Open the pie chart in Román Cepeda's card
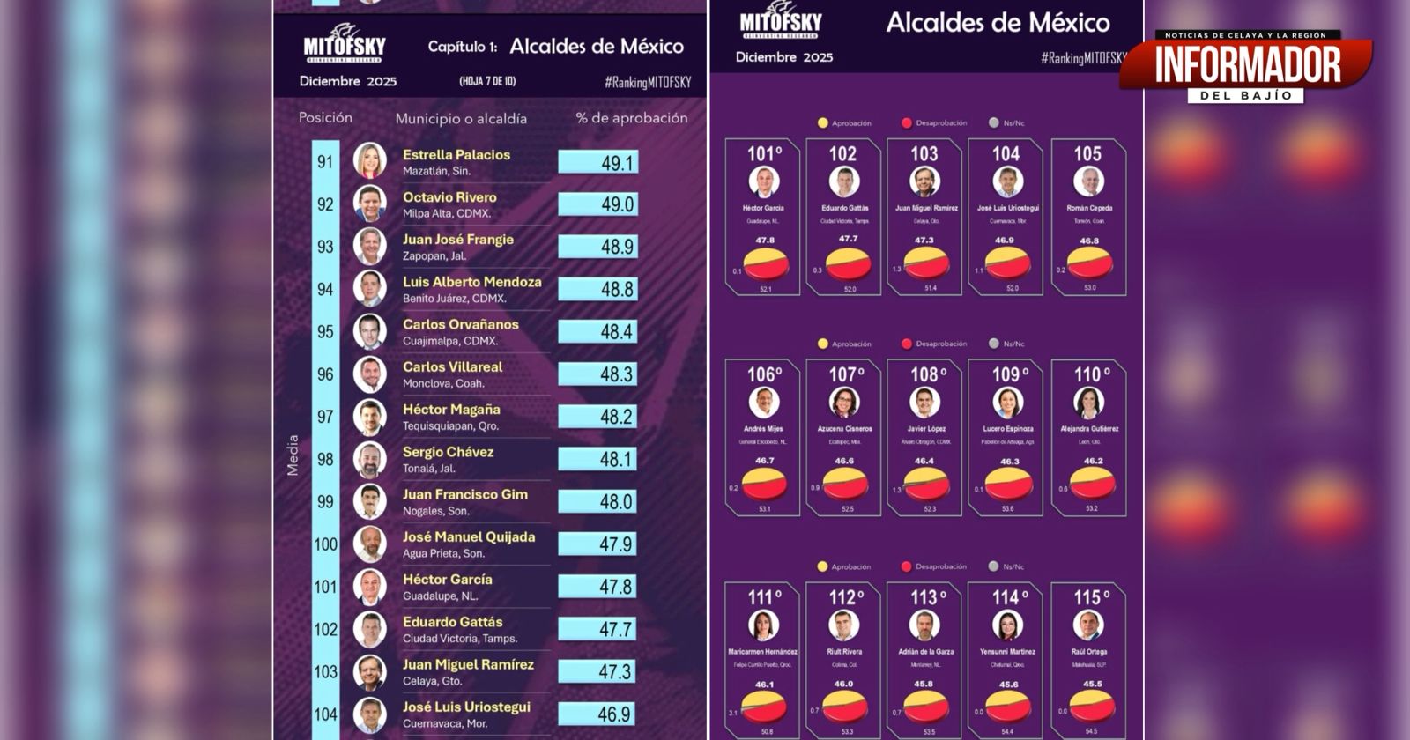Viewport: 1410px width, 740px height. click(x=1089, y=263)
